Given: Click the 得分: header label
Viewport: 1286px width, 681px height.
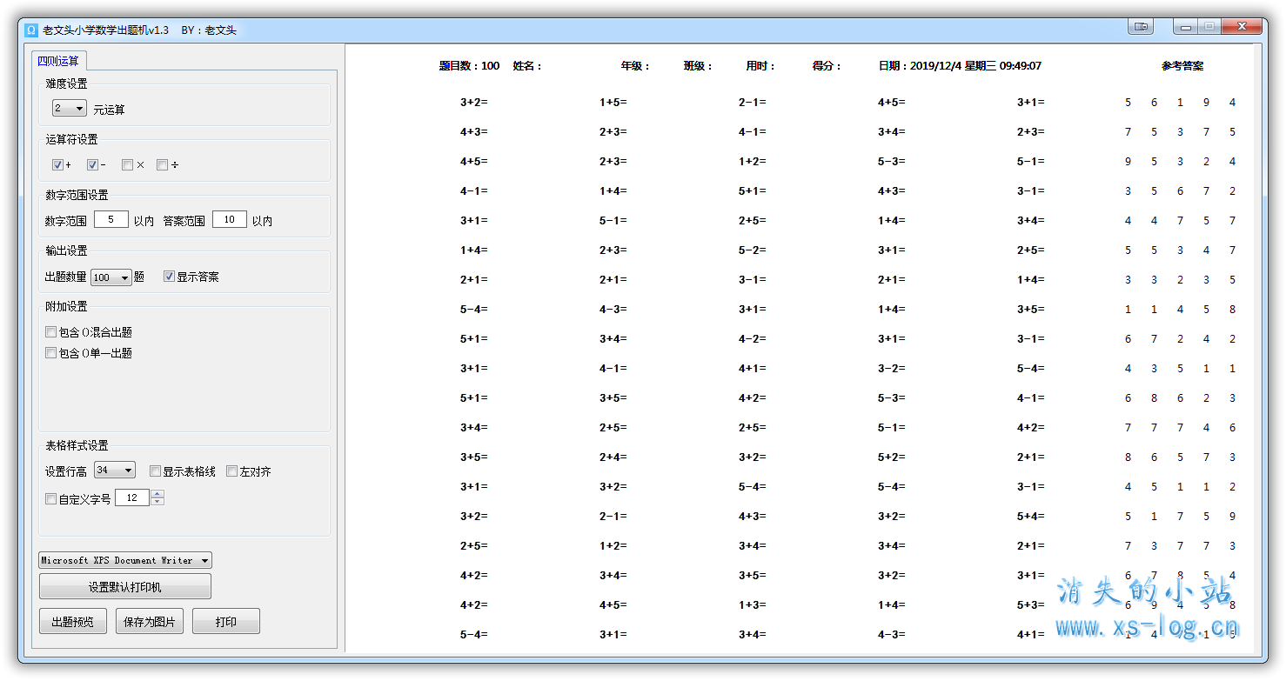Looking at the screenshot, I should click(x=827, y=66).
